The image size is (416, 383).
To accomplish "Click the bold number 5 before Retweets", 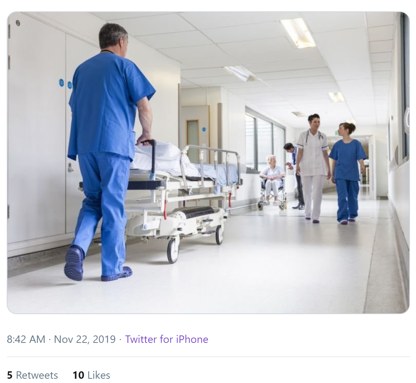I will point(10,375).
